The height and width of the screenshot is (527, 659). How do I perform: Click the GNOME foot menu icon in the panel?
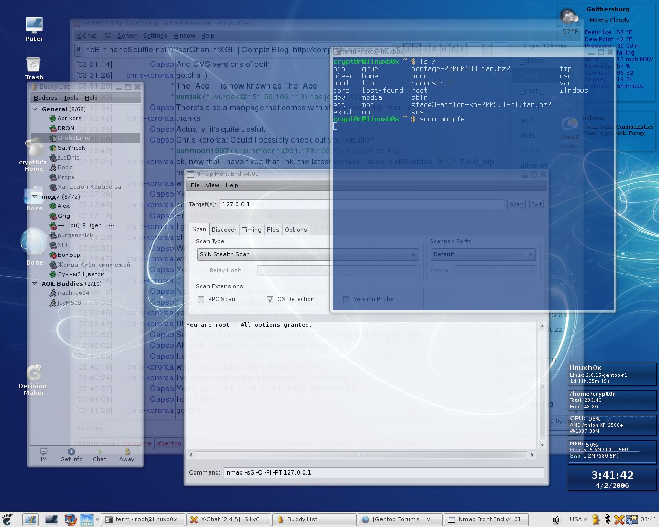tap(7, 519)
